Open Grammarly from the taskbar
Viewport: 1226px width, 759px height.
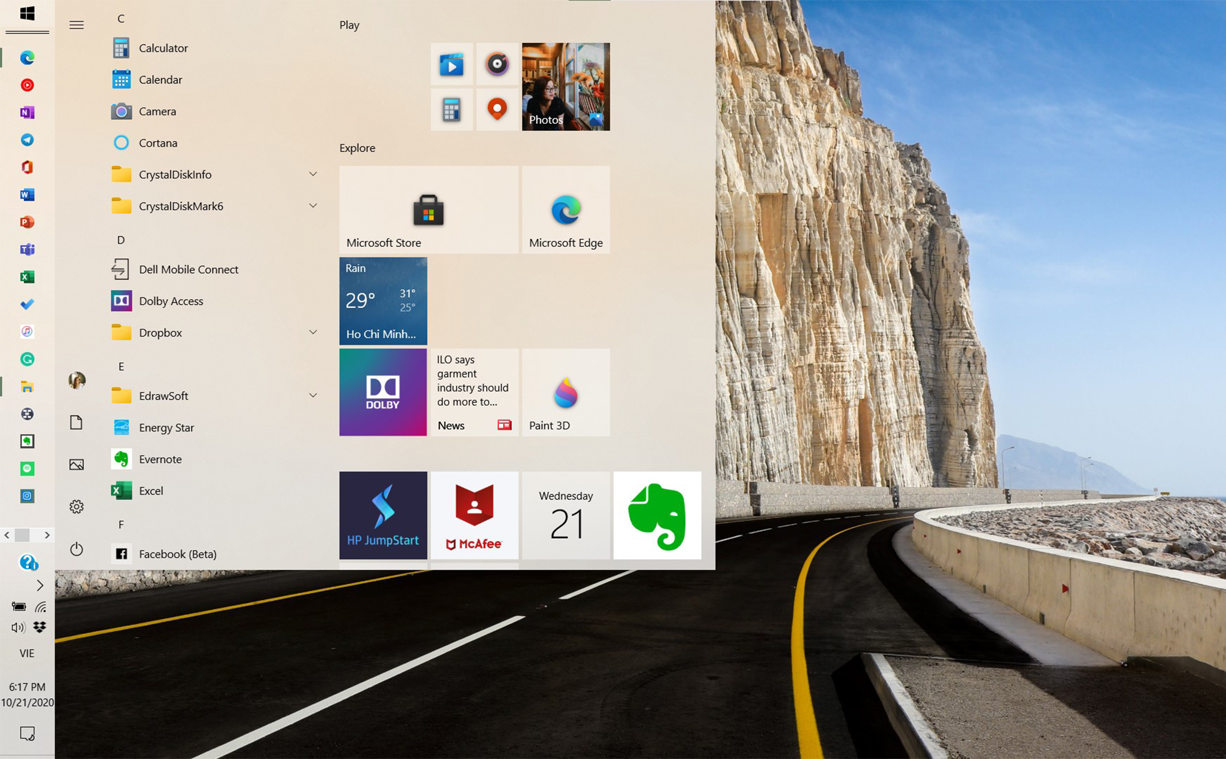(x=27, y=359)
